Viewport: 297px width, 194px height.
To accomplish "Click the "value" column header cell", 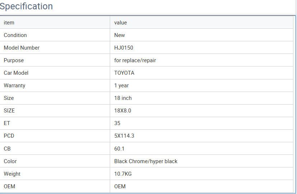I will [x=121, y=23].
